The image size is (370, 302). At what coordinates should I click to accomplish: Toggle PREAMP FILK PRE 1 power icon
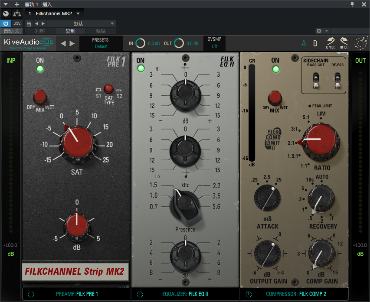(31, 294)
